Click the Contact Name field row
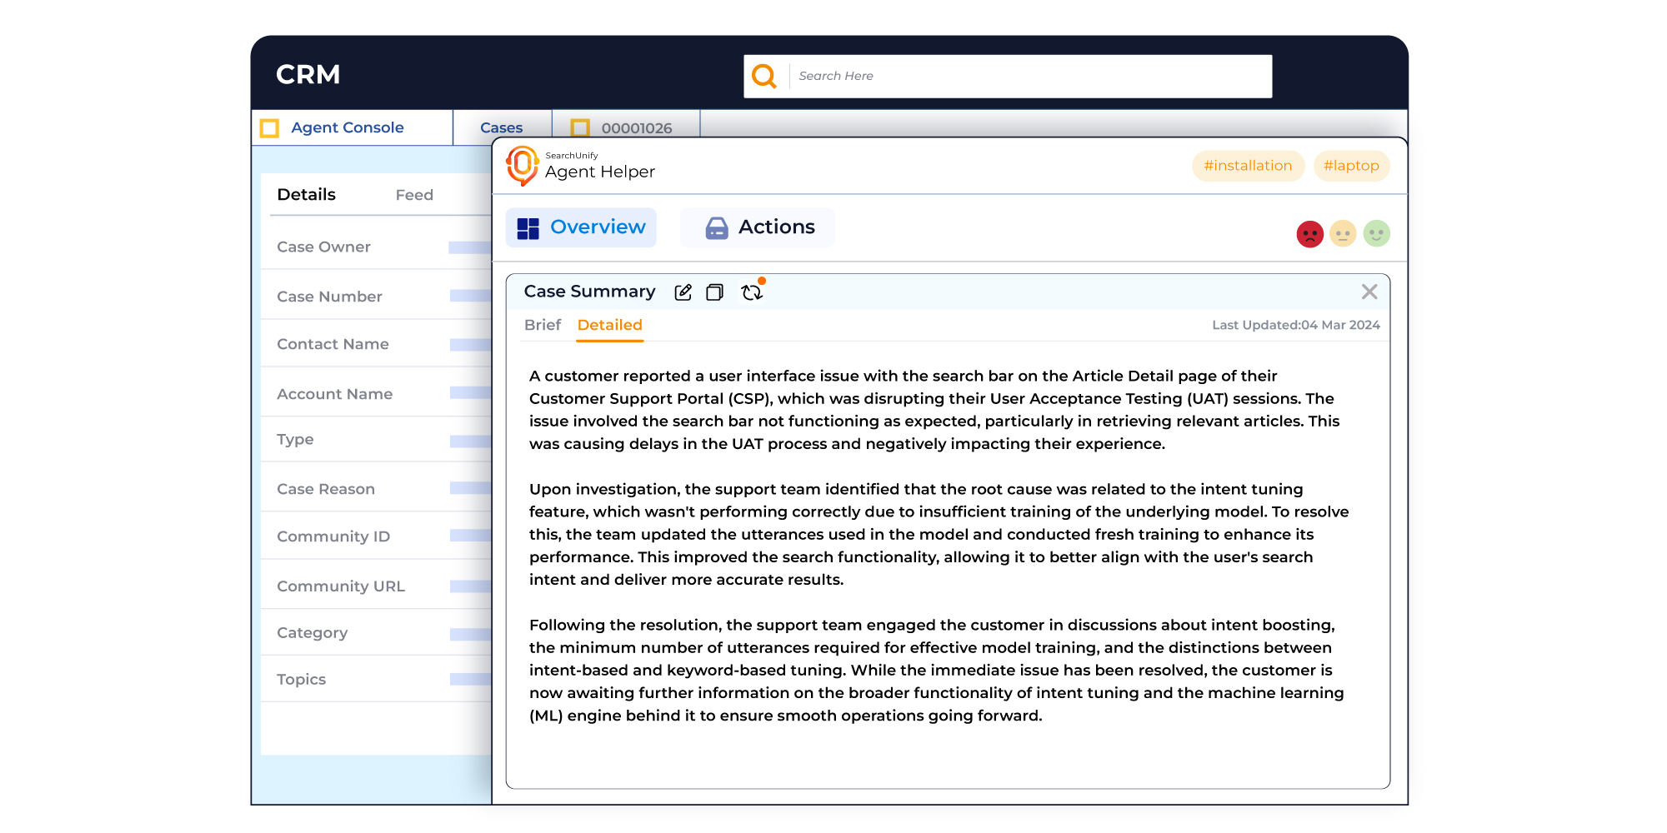The image size is (1667, 833). (377, 344)
